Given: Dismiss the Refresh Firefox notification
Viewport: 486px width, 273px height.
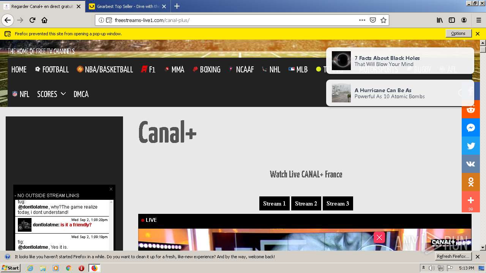Looking at the screenshot, I should pyautogui.click(x=478, y=257).
